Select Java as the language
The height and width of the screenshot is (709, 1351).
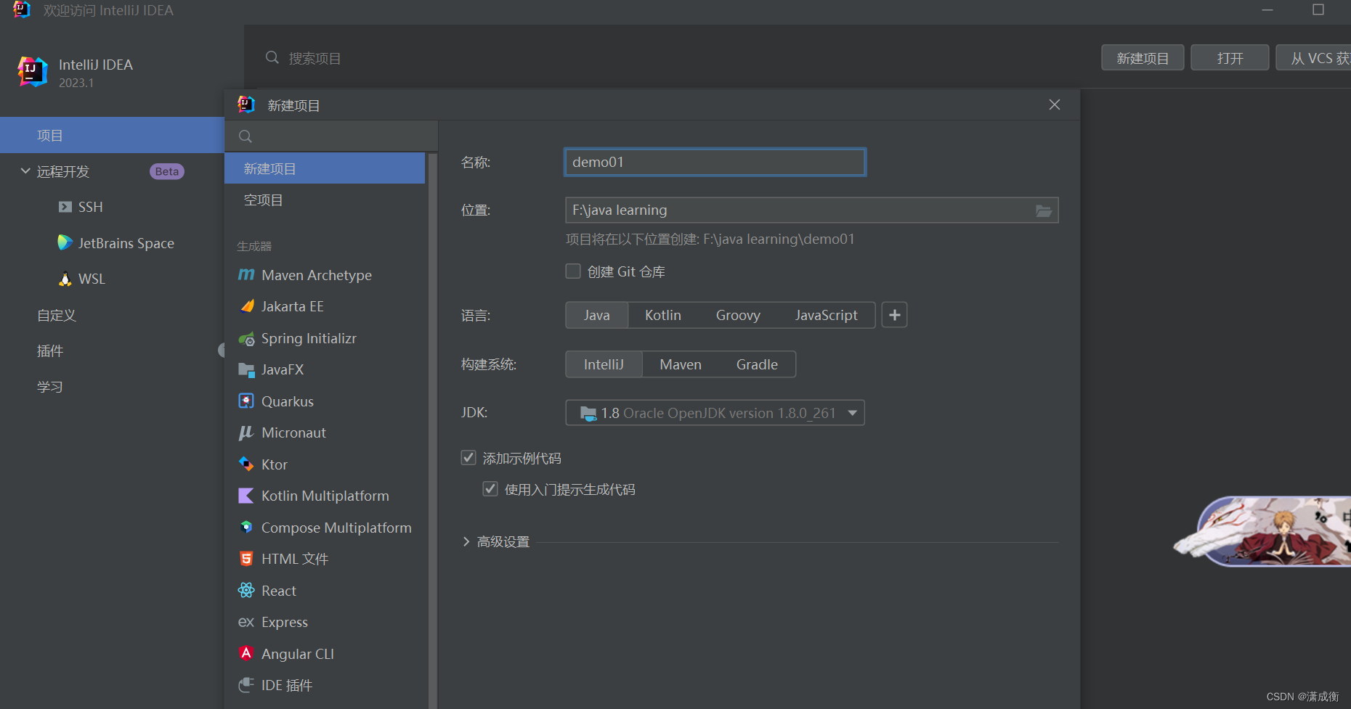click(x=597, y=315)
